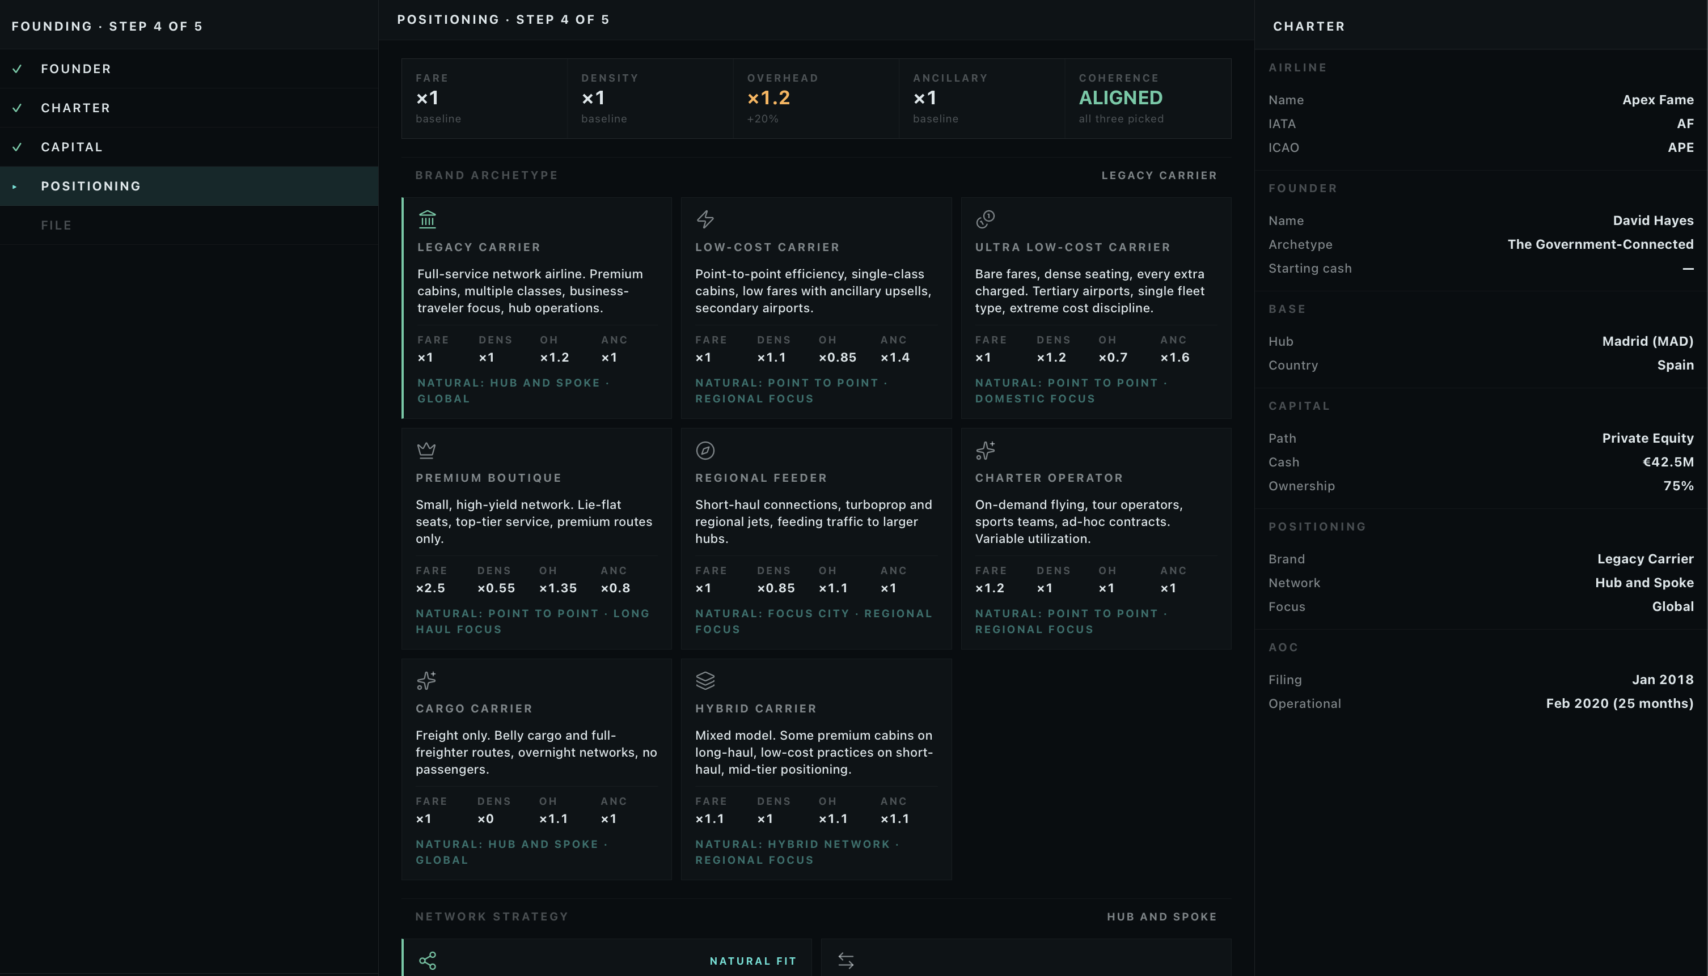Click operational date Feb 2020 (25 months)

coord(1620,703)
